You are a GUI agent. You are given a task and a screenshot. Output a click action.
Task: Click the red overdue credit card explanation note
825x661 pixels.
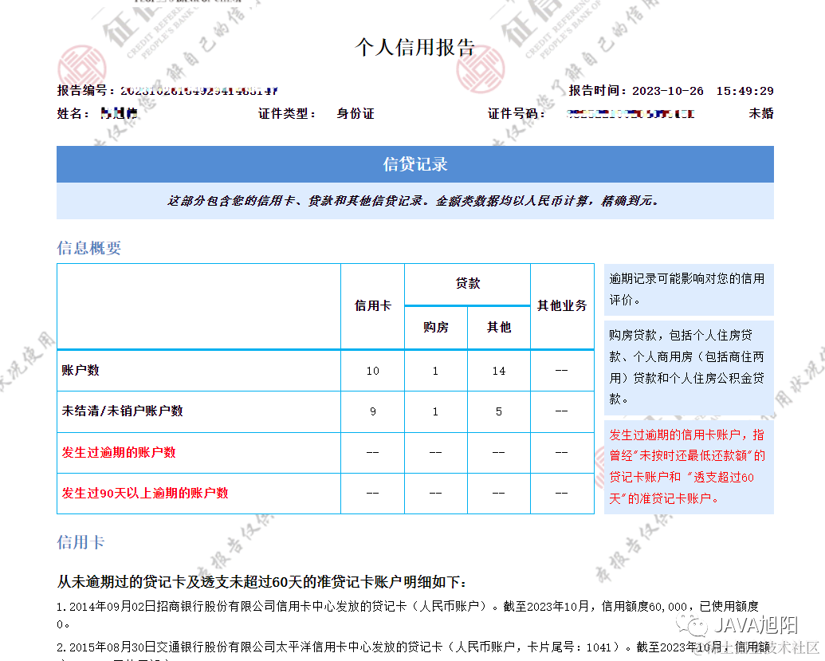point(688,466)
